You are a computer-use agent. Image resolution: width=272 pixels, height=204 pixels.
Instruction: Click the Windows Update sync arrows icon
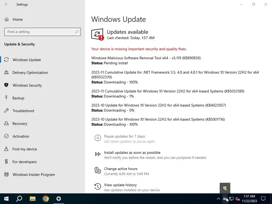tap(6, 60)
